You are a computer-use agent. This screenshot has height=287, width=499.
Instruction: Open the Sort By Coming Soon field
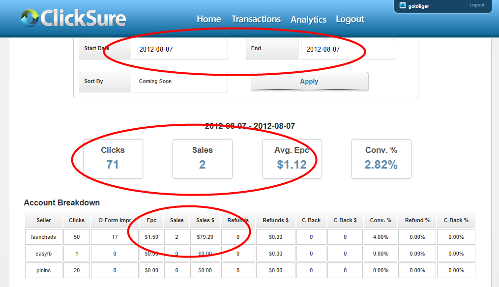[x=181, y=82]
